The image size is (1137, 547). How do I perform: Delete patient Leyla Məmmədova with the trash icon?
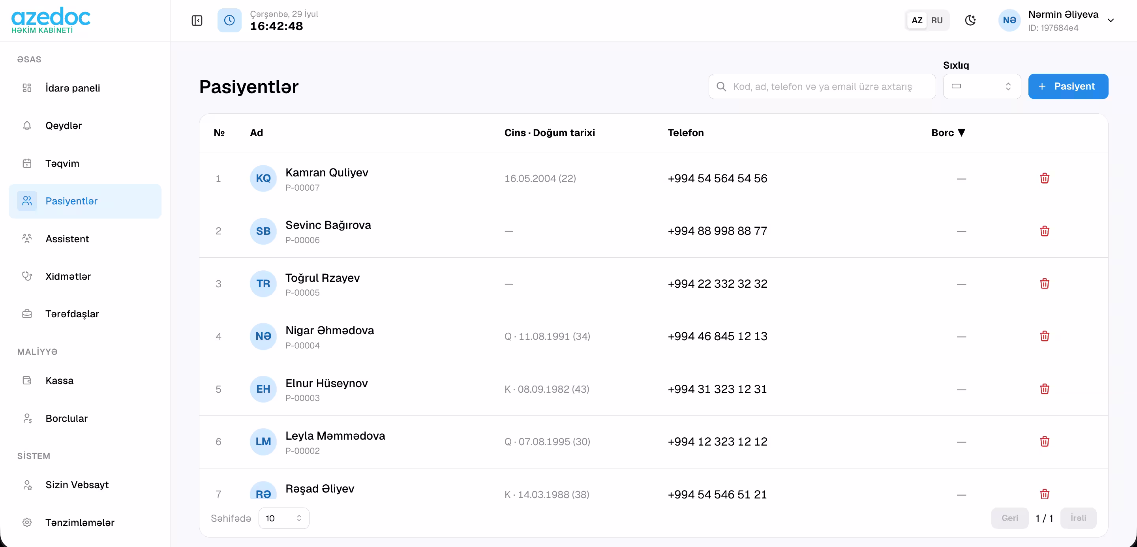[1044, 442]
